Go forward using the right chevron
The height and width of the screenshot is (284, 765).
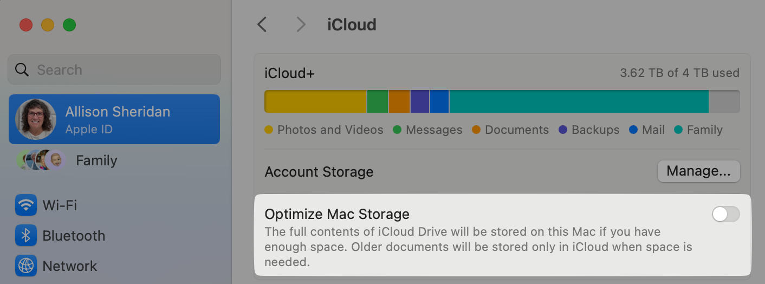pyautogui.click(x=301, y=24)
